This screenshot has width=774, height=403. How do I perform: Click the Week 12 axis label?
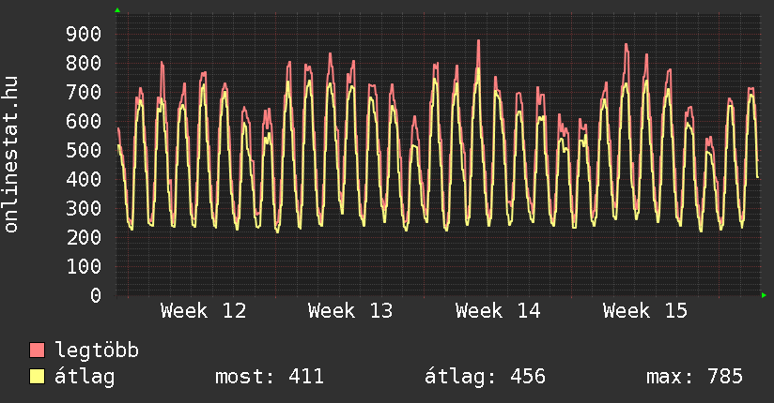(x=203, y=310)
